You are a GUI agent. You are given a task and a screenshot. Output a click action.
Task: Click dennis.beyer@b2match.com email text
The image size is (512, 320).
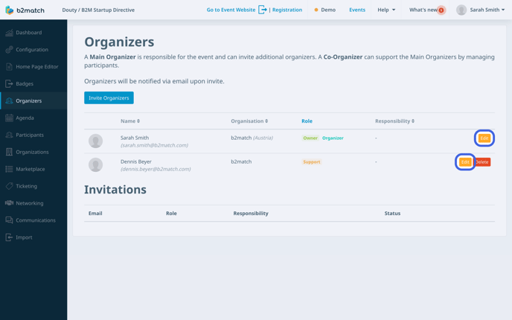pyautogui.click(x=156, y=169)
